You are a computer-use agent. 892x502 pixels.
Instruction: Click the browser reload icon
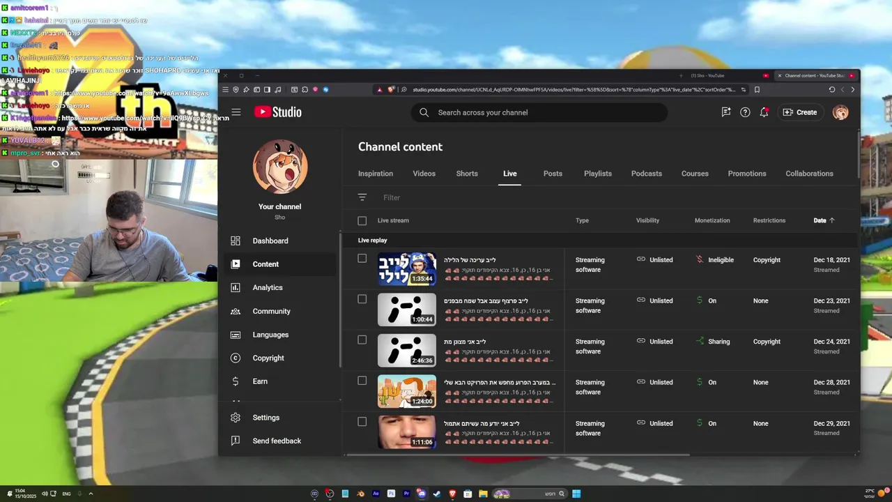click(x=831, y=89)
